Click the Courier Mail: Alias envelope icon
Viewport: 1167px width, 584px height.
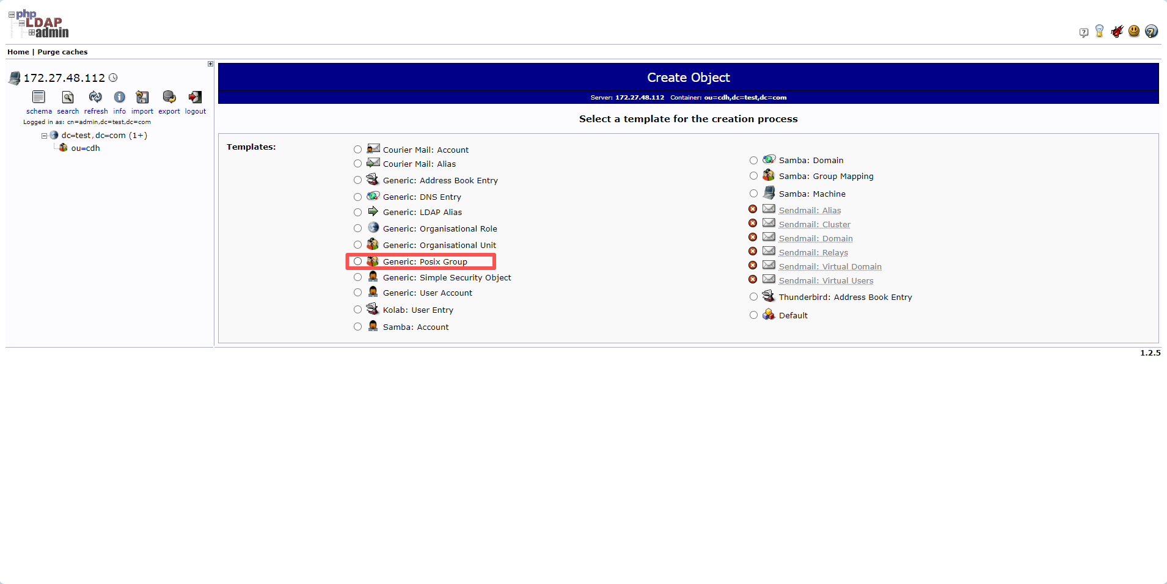373,162
